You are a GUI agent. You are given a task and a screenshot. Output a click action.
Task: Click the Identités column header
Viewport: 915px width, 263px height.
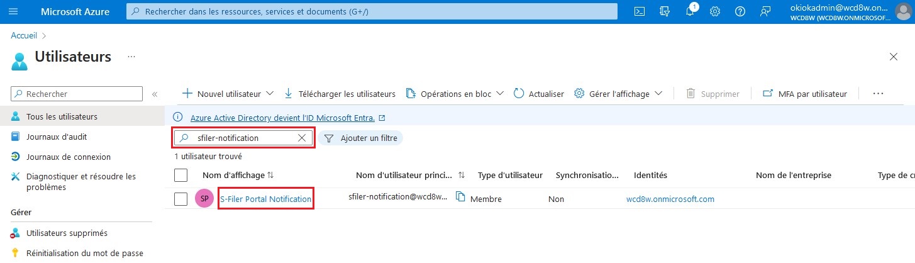(650, 175)
